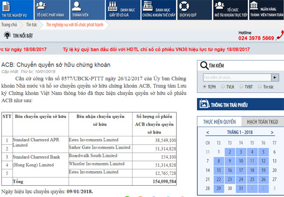Screen dimensions: 284x197
Task: Click update date Thứ tư, 10/01/2018
Action: click(37, 72)
